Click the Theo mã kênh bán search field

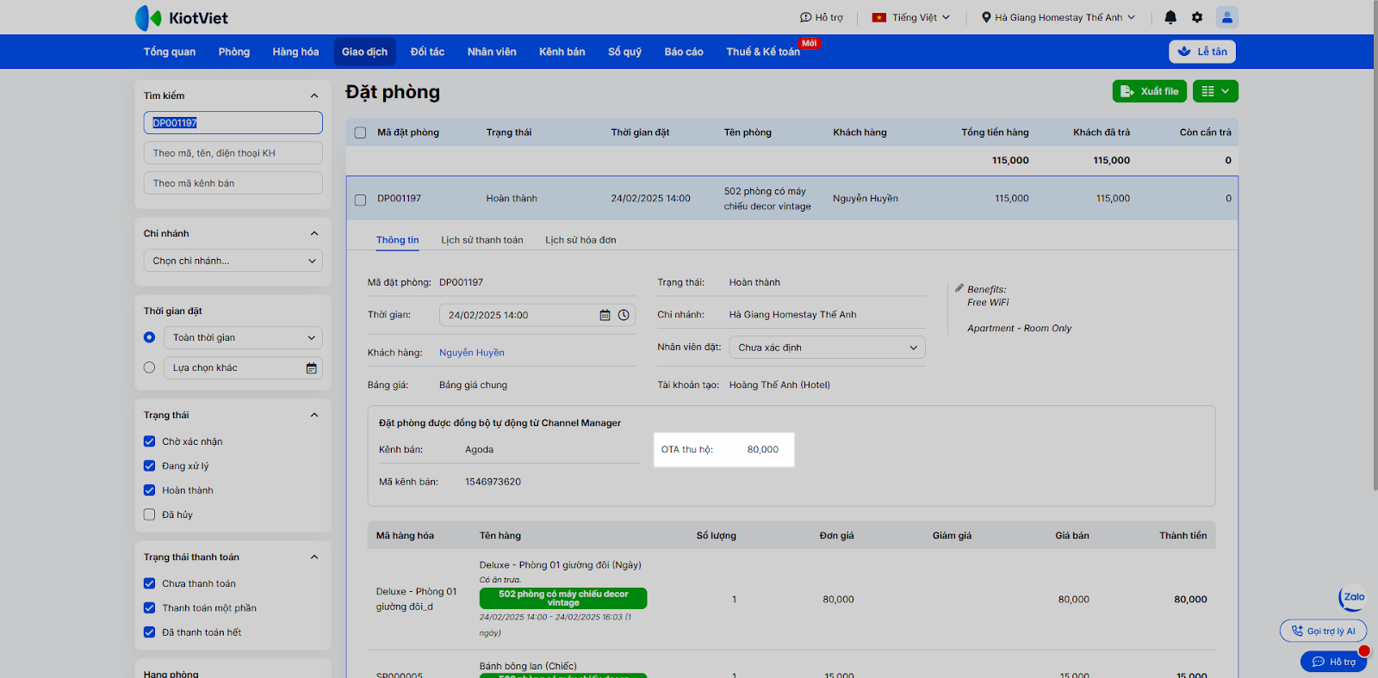(233, 183)
